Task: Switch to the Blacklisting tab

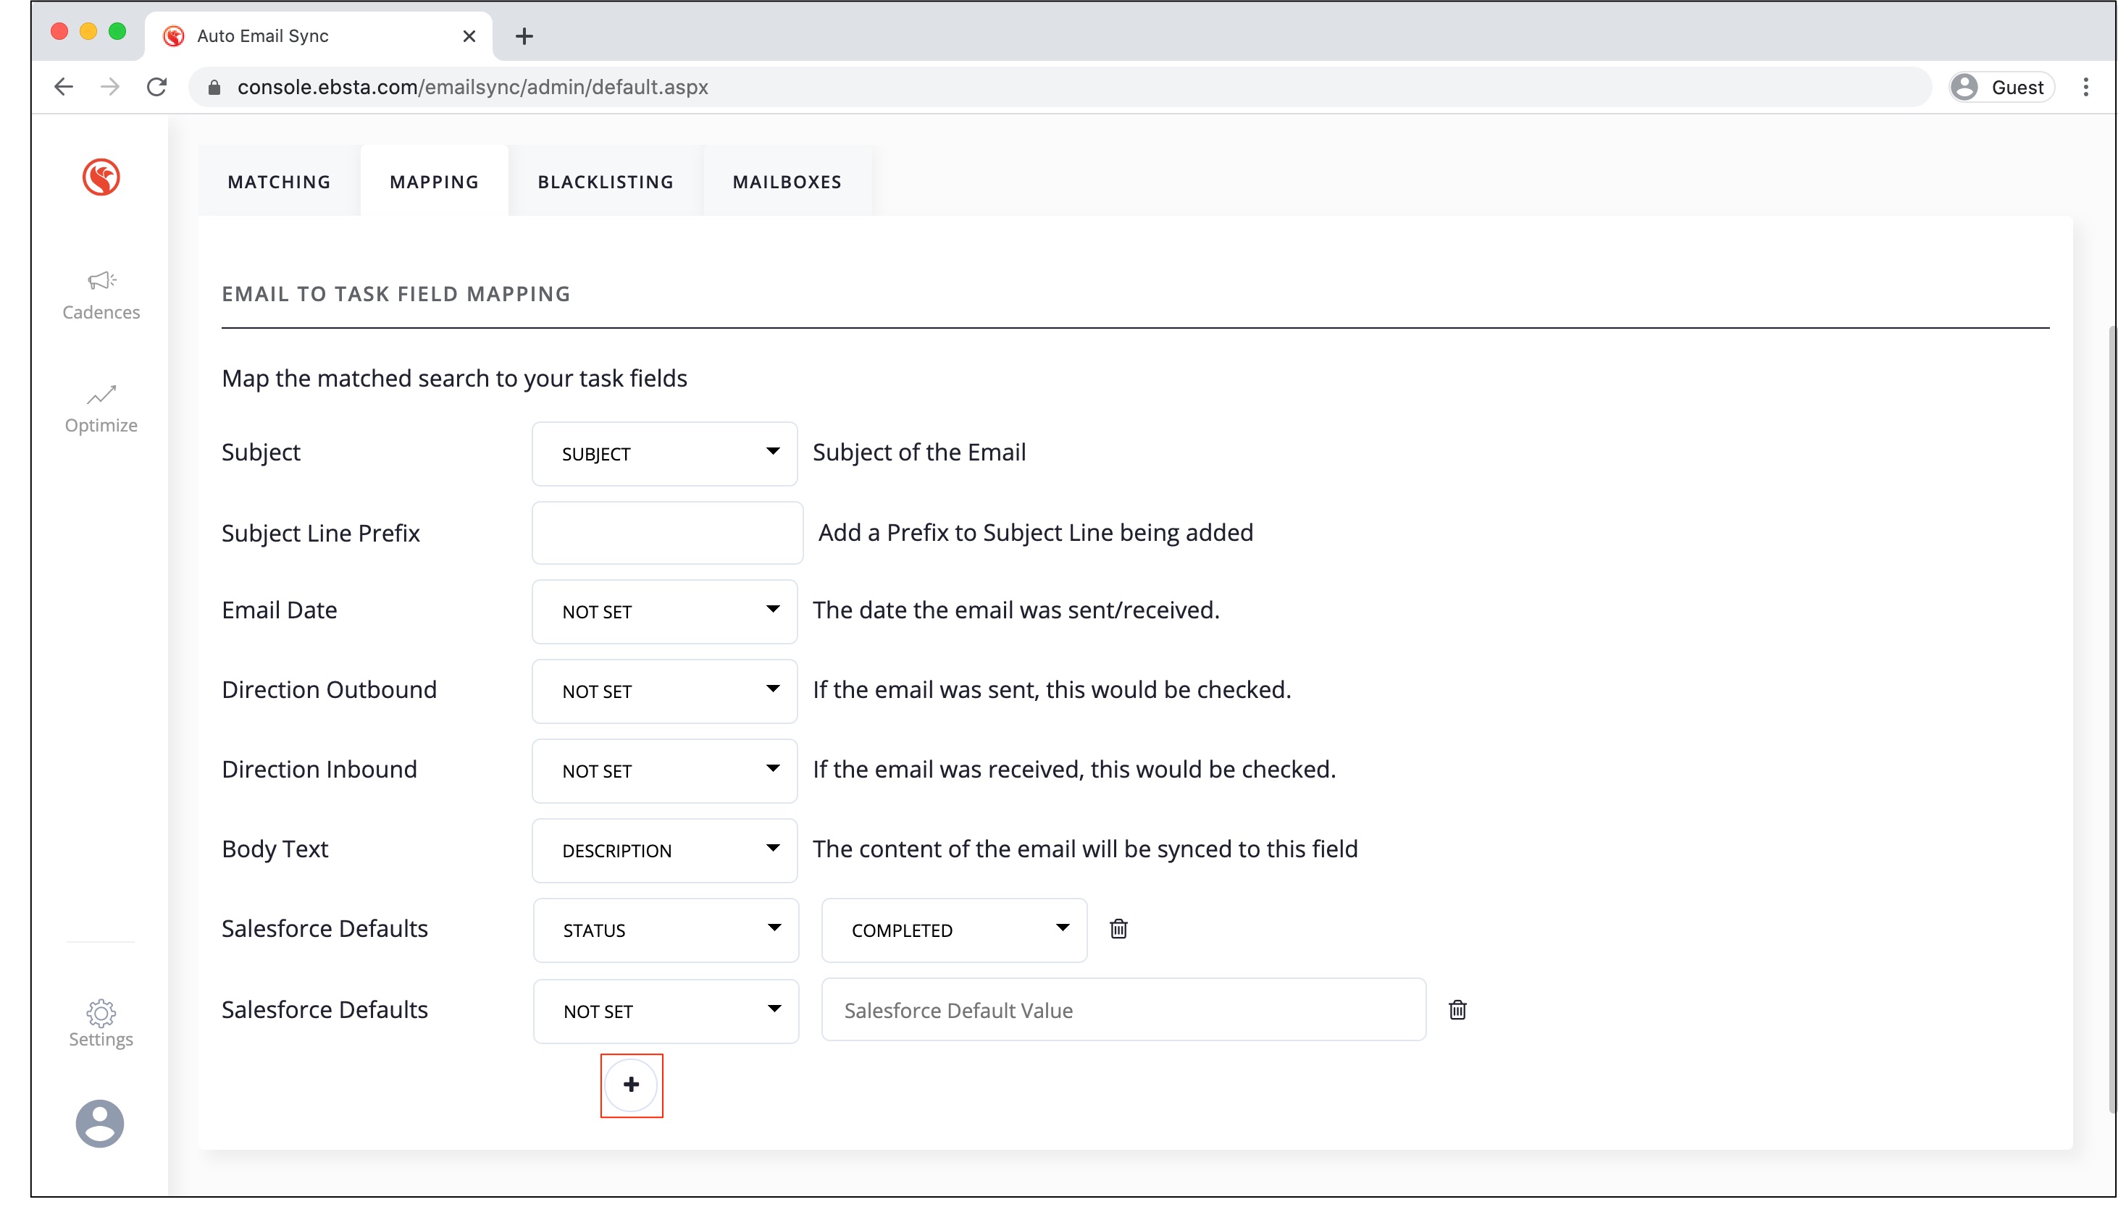Action: [605, 182]
